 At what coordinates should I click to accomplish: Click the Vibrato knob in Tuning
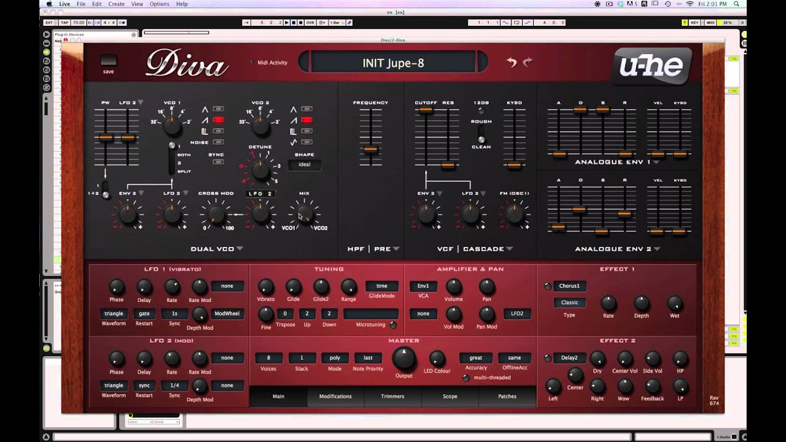pos(265,287)
